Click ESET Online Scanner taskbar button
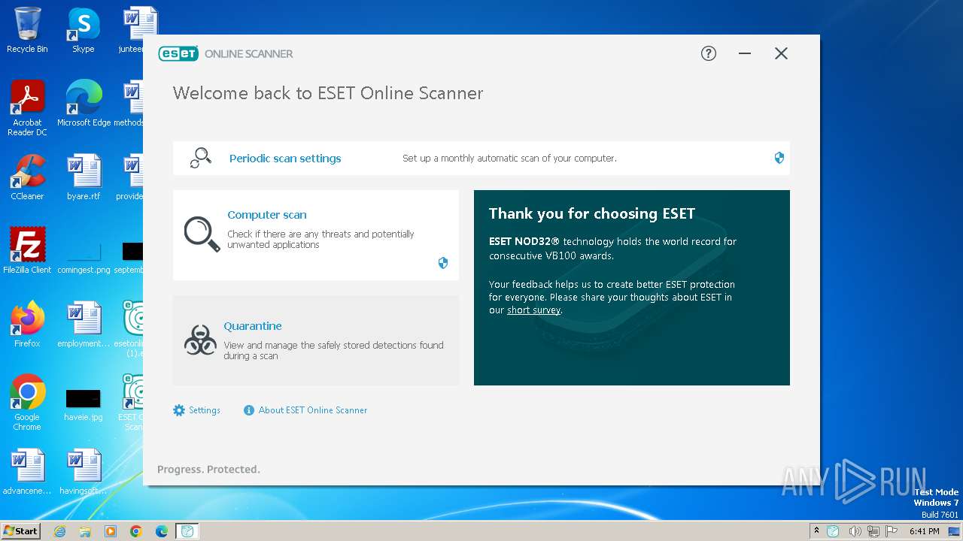The width and height of the screenshot is (963, 541). click(x=187, y=531)
